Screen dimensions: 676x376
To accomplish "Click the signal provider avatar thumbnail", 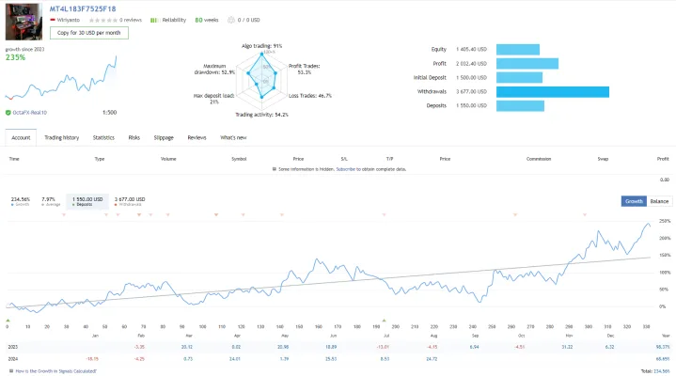I will [x=24, y=22].
